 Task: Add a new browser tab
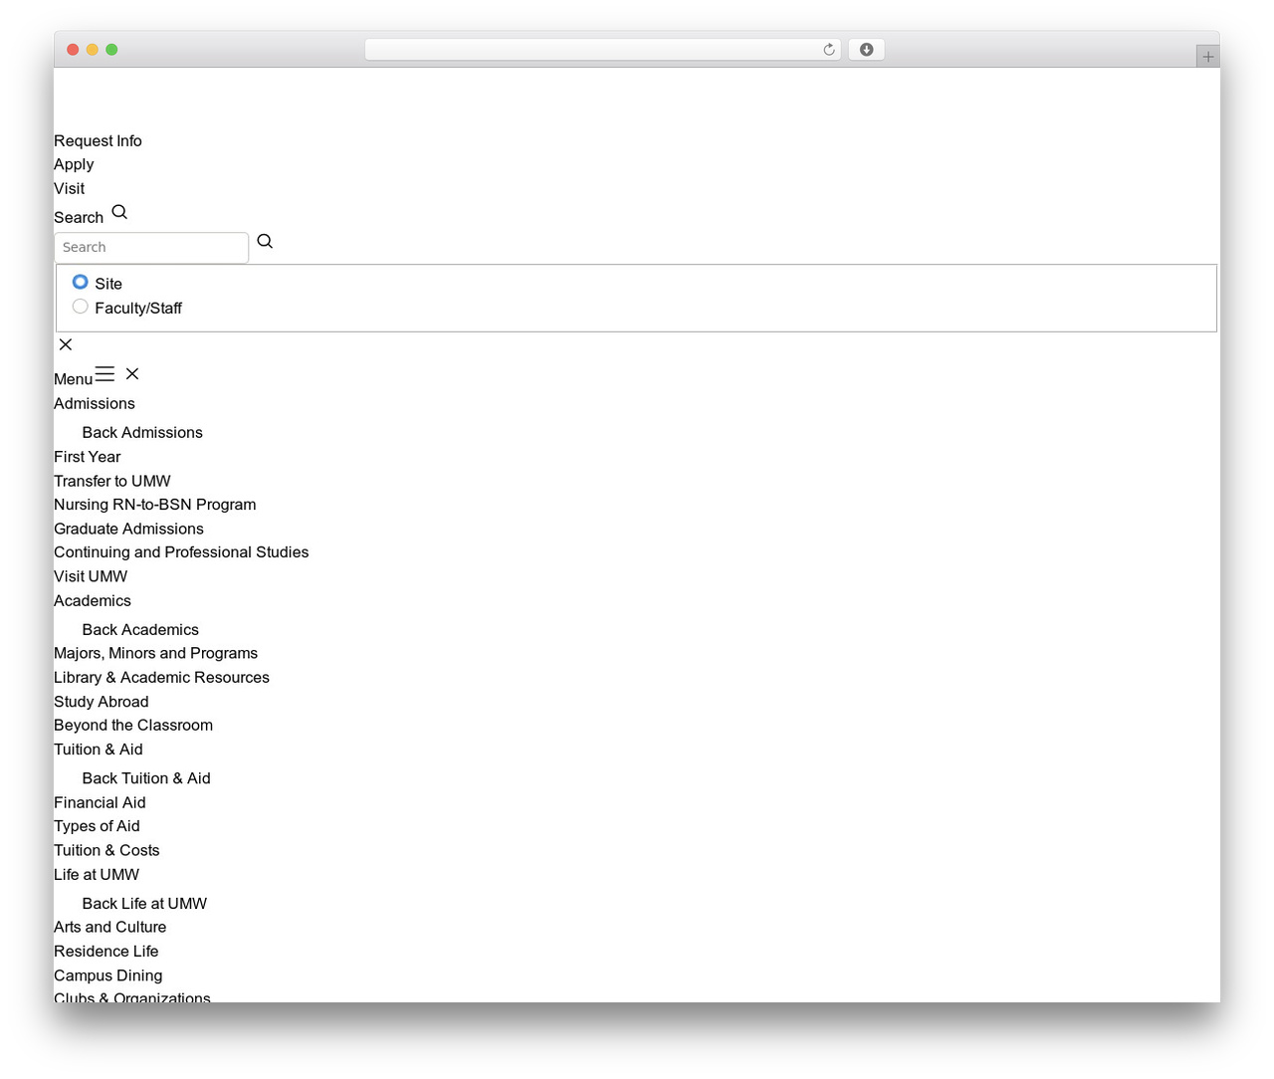pos(1207,57)
